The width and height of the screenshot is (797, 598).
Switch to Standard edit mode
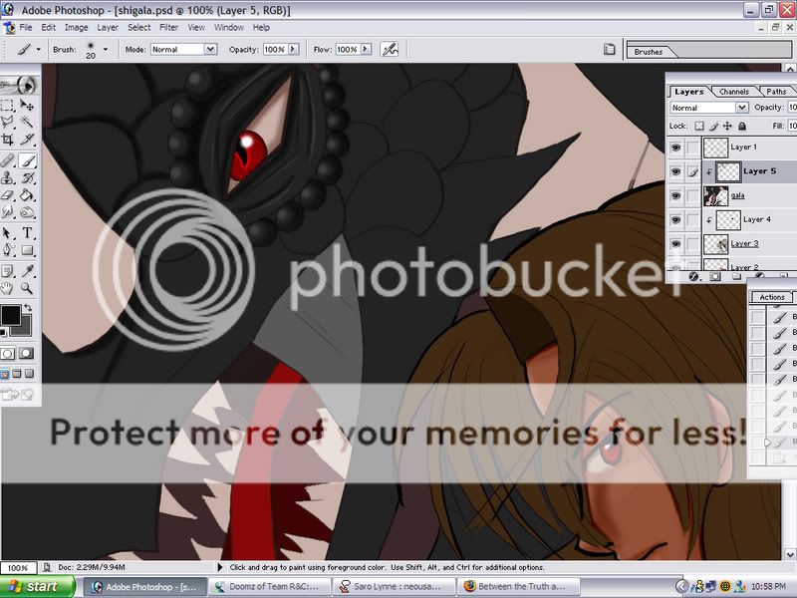point(8,354)
